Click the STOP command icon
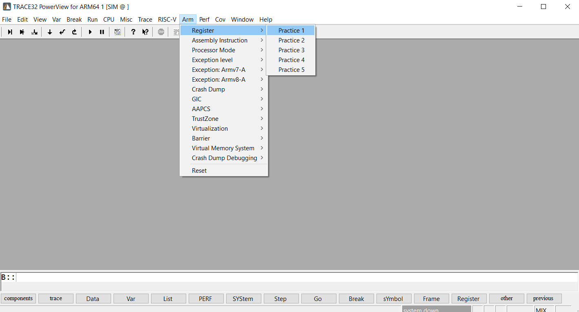The height and width of the screenshot is (312, 579). pyautogui.click(x=161, y=32)
